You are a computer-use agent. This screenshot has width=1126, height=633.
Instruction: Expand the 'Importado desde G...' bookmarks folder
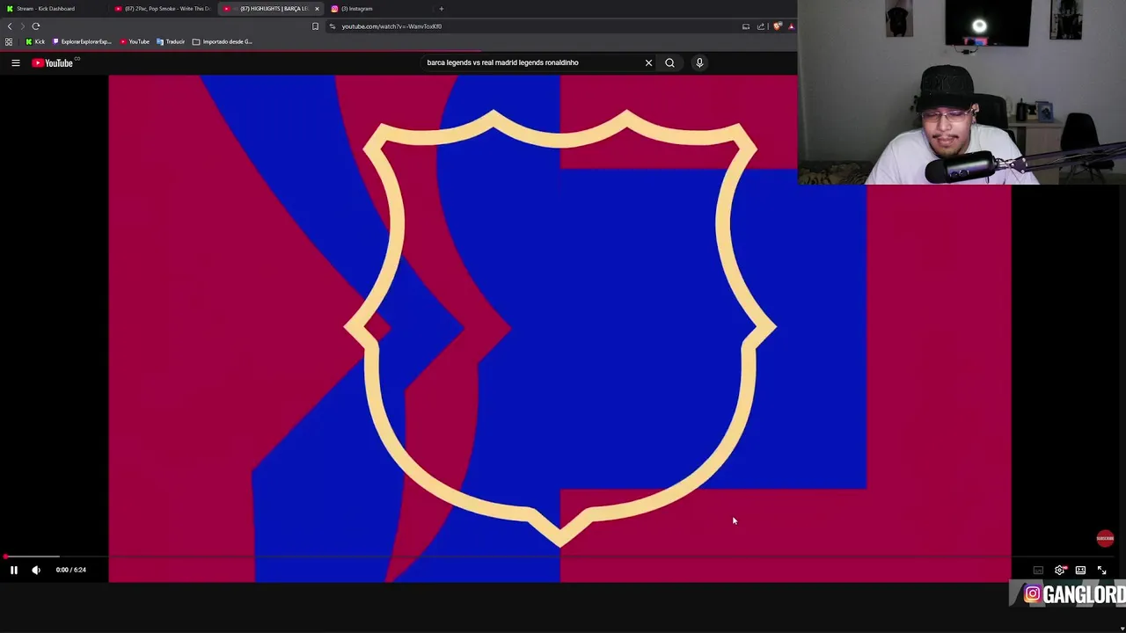(223, 41)
